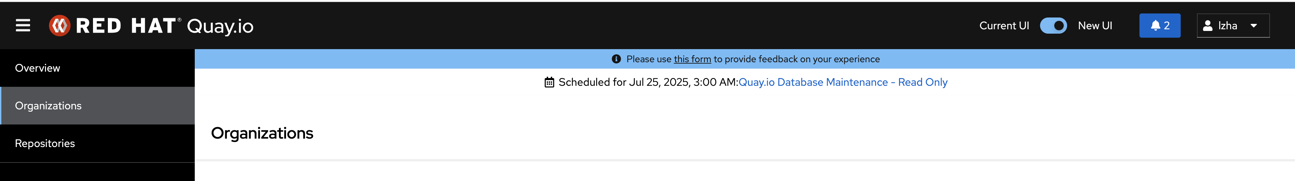
Task: Click the Organizations page heading
Action: point(262,133)
